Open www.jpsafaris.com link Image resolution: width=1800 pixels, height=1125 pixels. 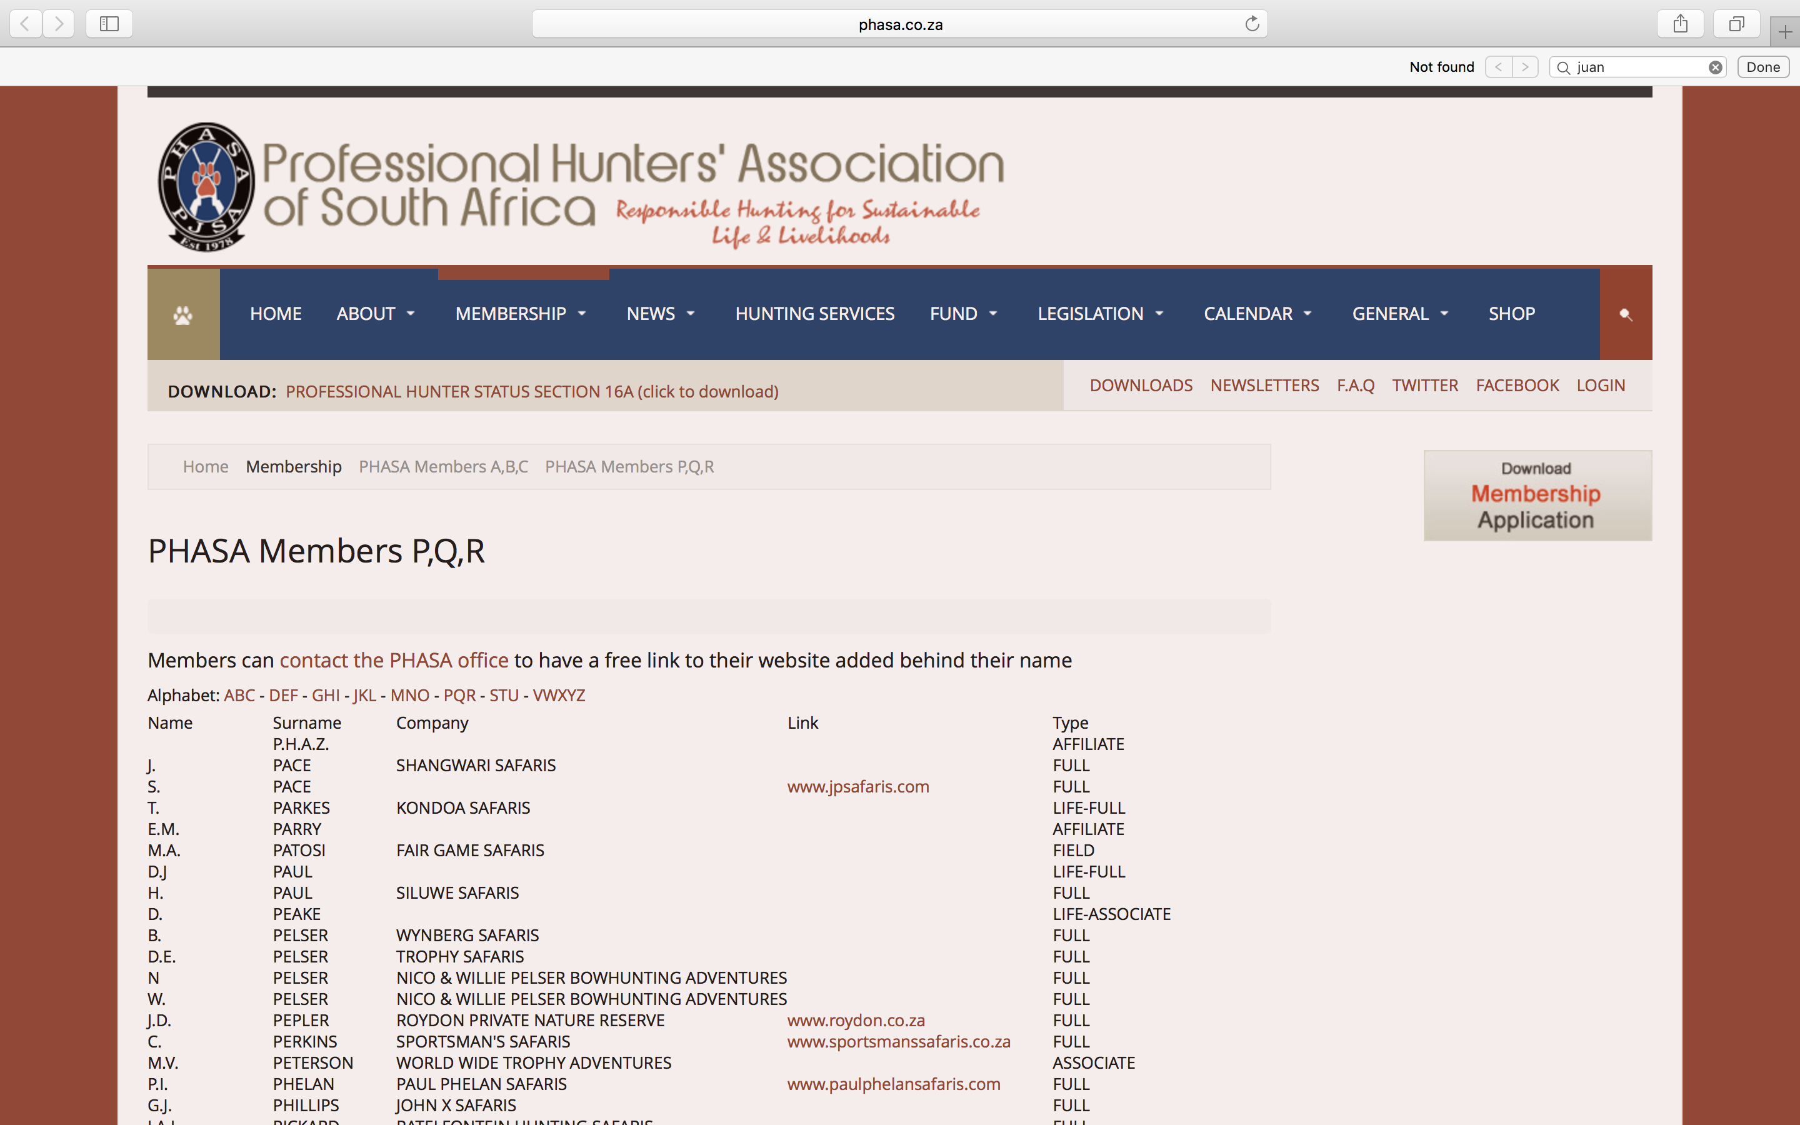(858, 786)
